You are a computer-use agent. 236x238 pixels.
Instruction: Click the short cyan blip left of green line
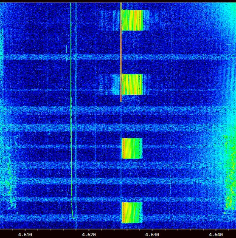click(66, 49)
